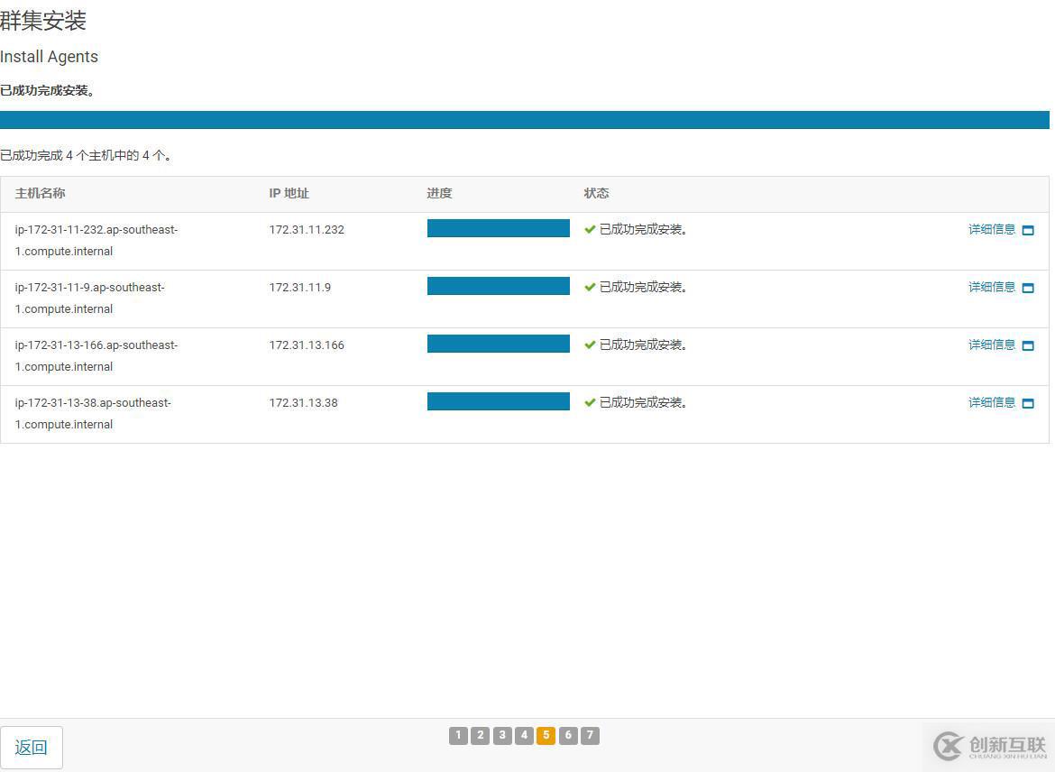The image size is (1055, 772).
Task: Click the 群集安装 page title
Action: coord(43,20)
